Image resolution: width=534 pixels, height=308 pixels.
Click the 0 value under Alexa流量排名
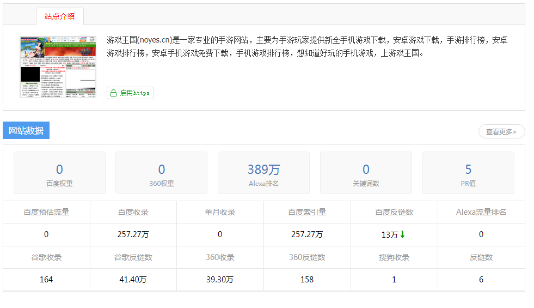click(481, 234)
